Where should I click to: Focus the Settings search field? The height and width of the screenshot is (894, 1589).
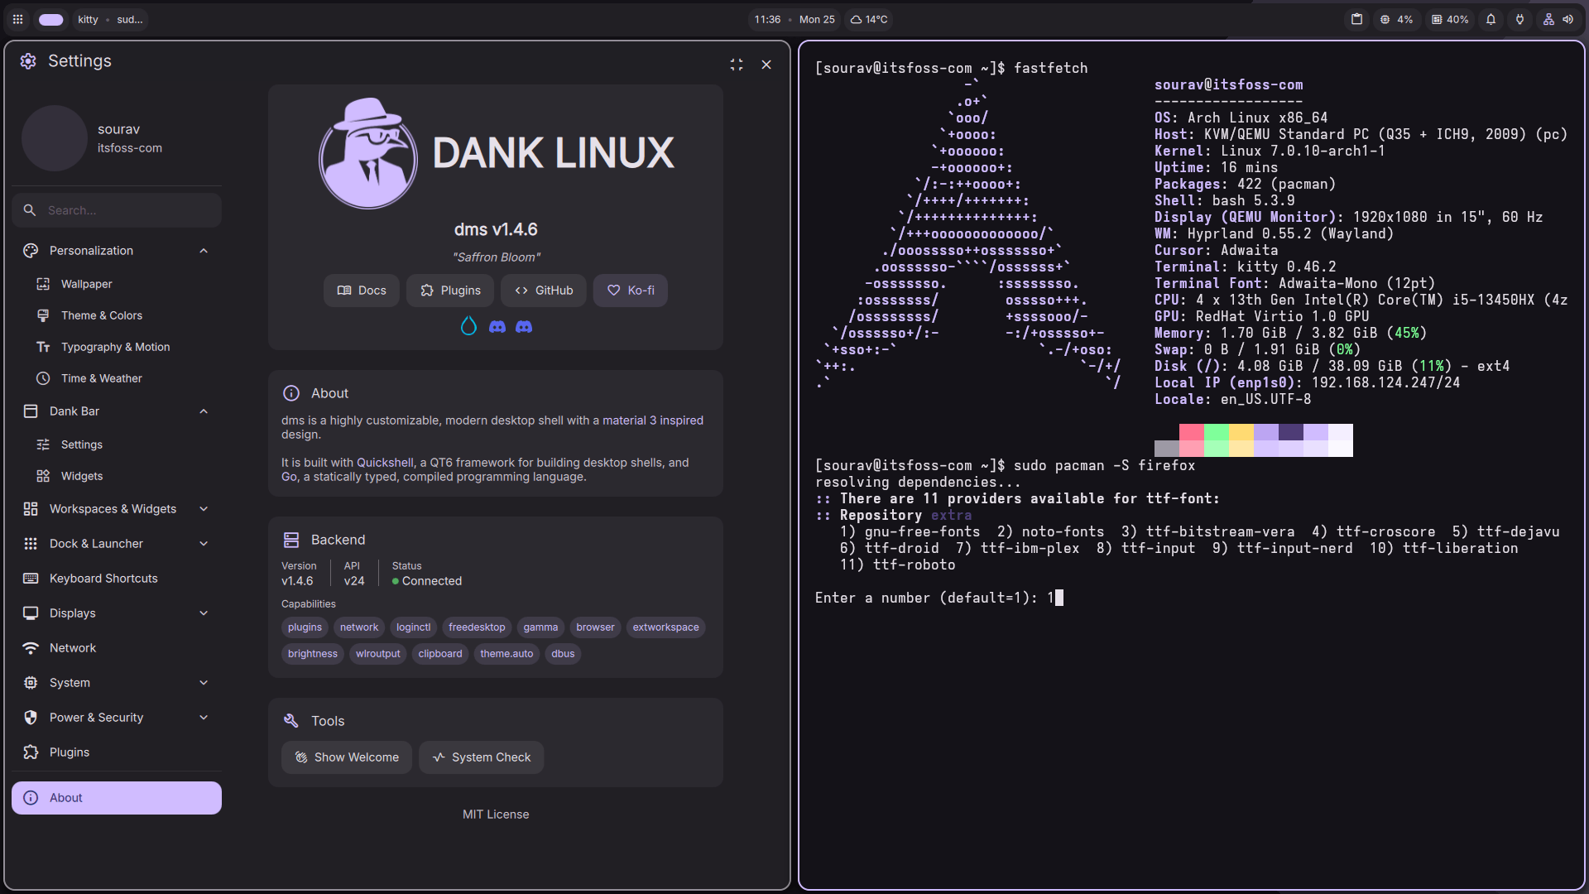click(x=117, y=210)
